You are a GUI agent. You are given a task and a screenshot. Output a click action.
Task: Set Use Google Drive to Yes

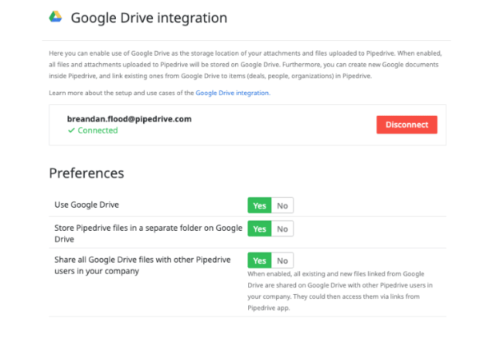coord(259,205)
